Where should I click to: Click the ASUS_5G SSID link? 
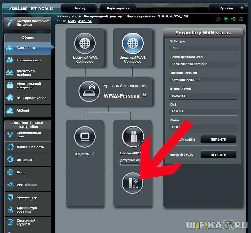pos(85,21)
